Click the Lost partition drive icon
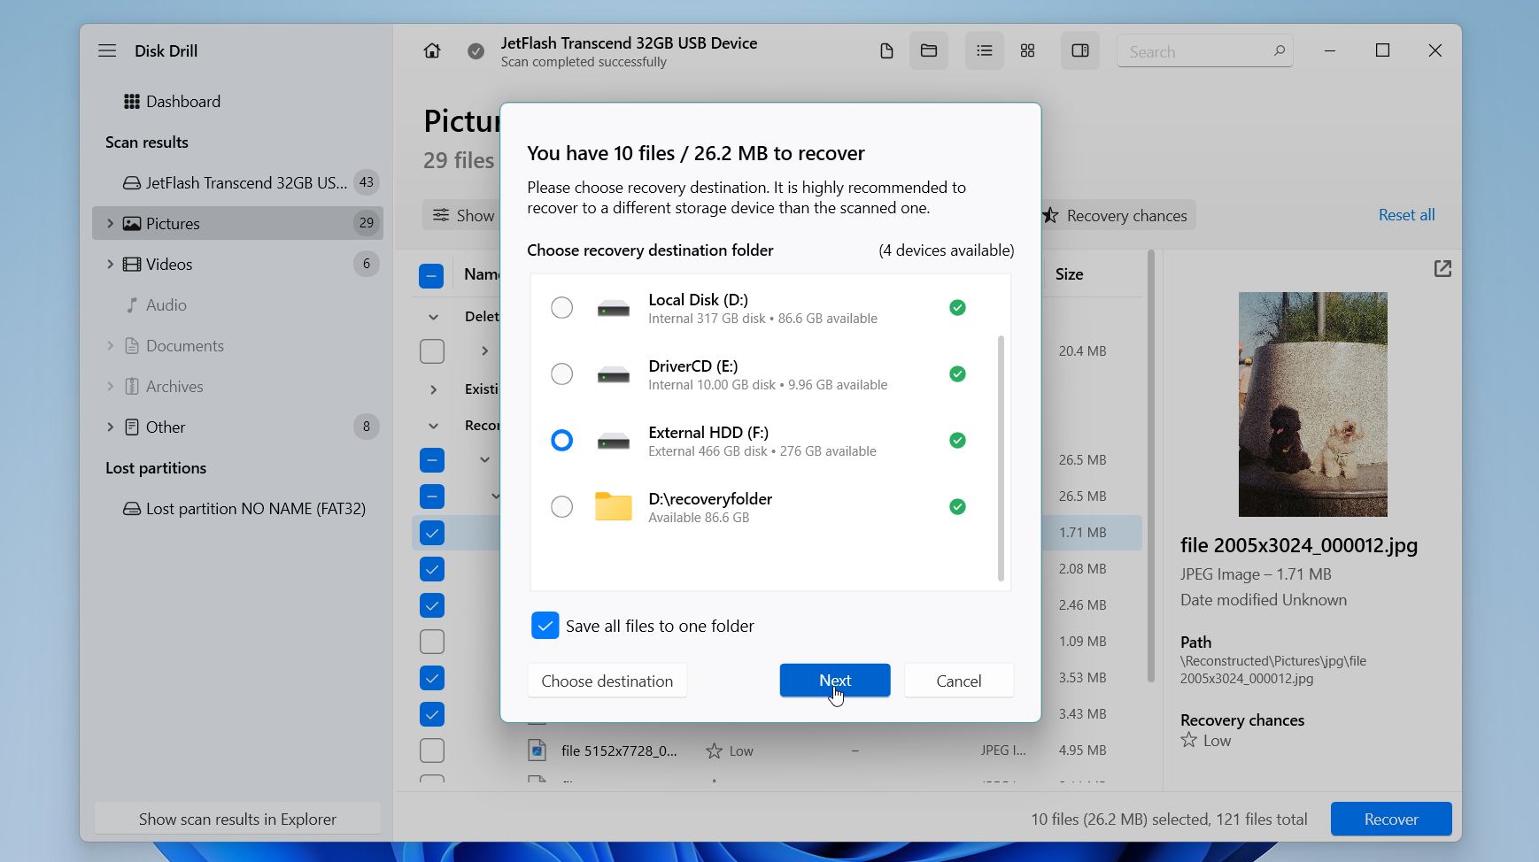Viewport: 1539px width, 862px height. [132, 509]
